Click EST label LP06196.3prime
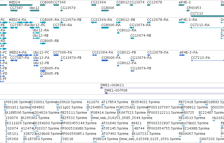This screenshot has height=143, width=224. pyautogui.click(x=17, y=102)
